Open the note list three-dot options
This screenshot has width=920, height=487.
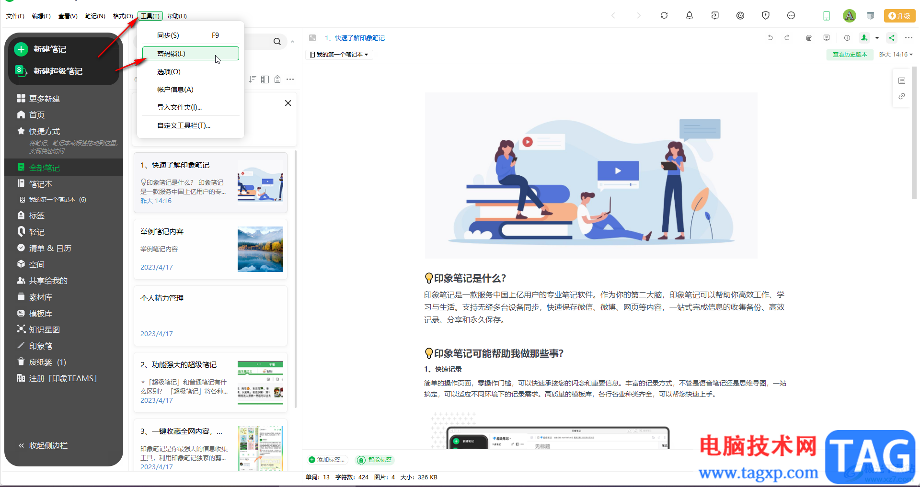(x=290, y=79)
